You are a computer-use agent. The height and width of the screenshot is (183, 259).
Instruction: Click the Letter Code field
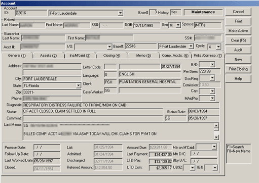coord(110,67)
